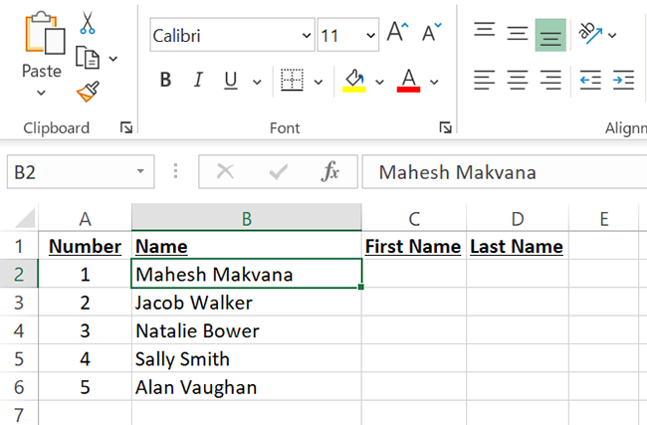Open the Calibri font name dropdown

click(x=307, y=36)
